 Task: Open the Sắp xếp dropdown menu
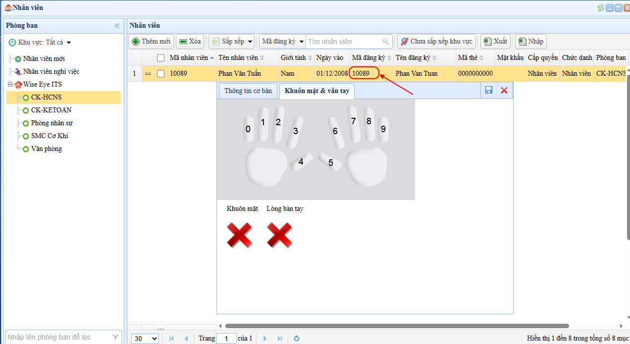tap(231, 42)
